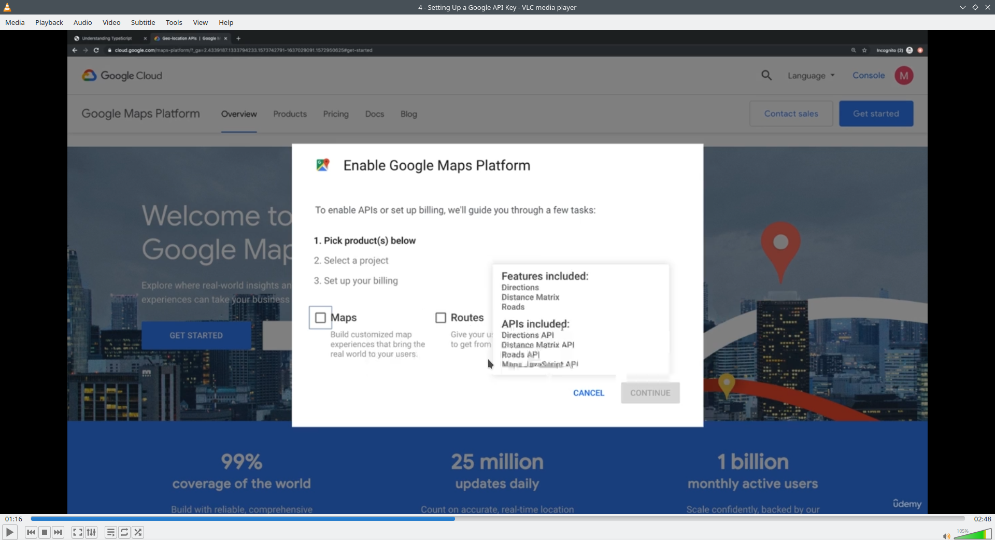Click the browser forward arrow

coord(86,50)
